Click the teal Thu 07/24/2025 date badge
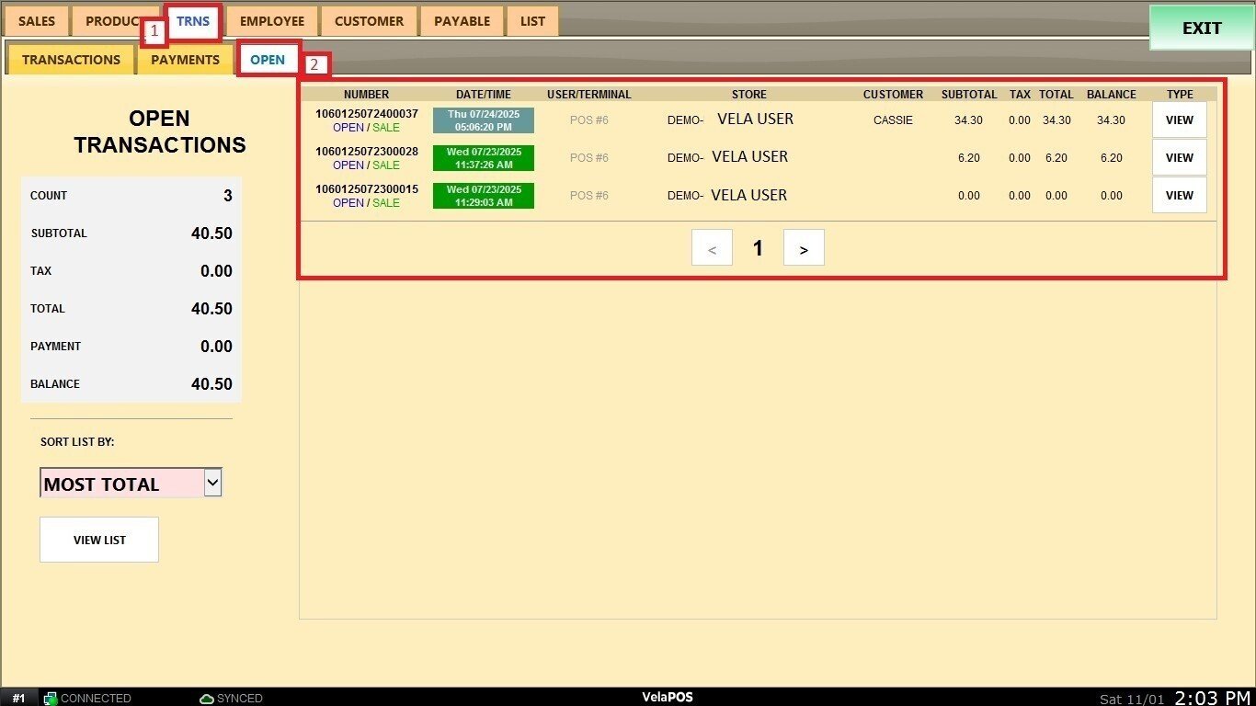The width and height of the screenshot is (1256, 706). click(x=483, y=120)
